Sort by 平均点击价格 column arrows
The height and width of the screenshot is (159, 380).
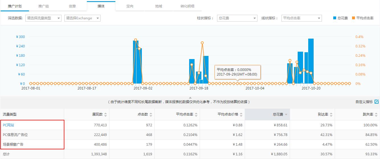(x=241, y=115)
